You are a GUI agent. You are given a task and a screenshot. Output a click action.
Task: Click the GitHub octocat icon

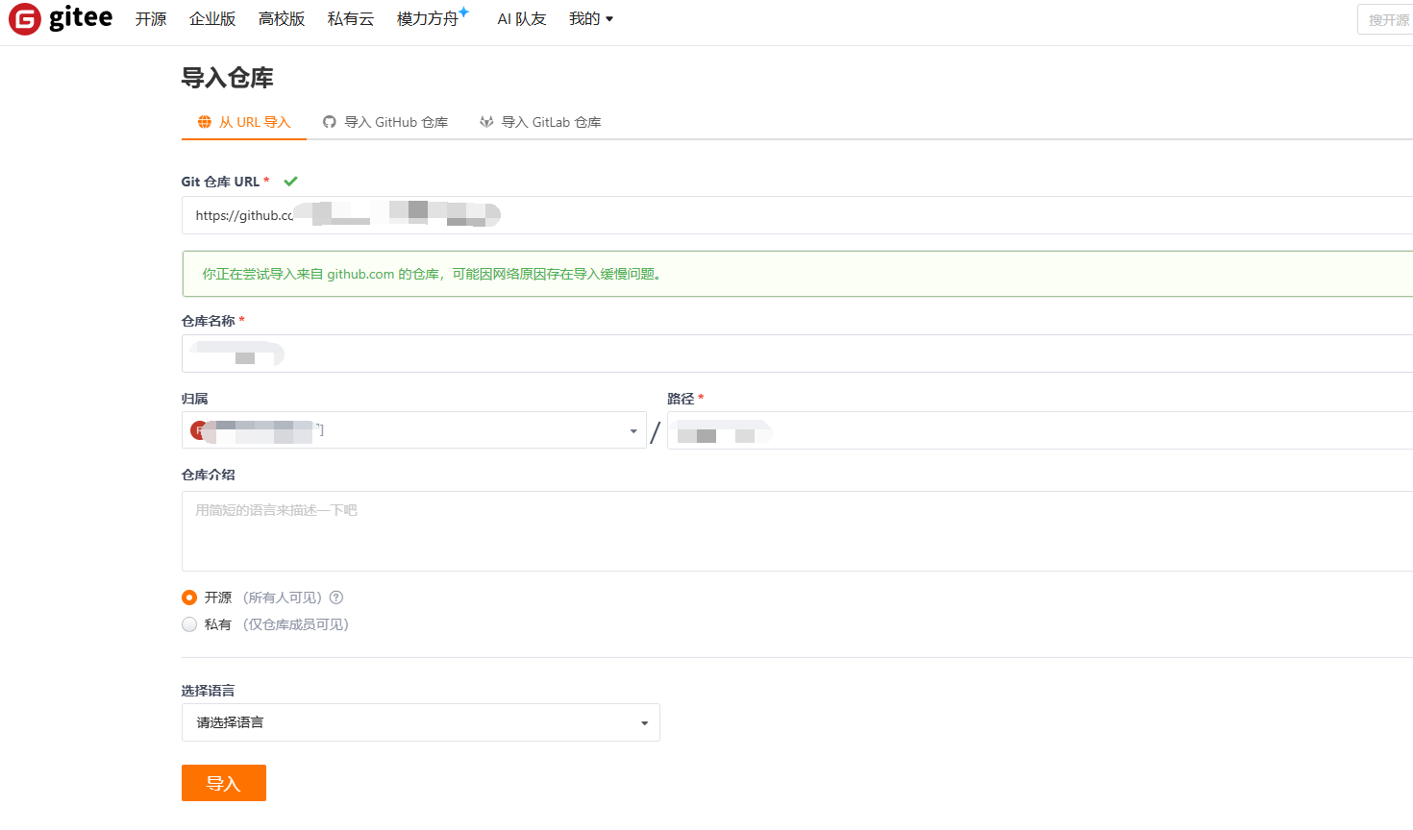330,122
